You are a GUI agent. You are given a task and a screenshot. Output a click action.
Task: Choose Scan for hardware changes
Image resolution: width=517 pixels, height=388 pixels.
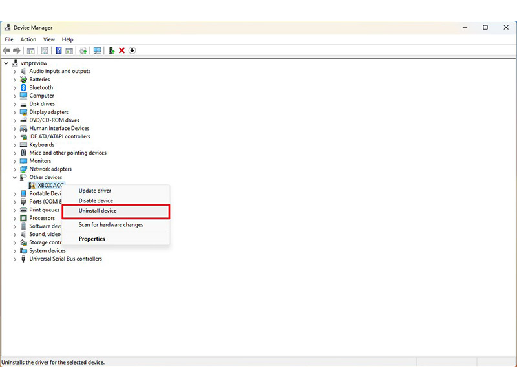click(x=116, y=225)
